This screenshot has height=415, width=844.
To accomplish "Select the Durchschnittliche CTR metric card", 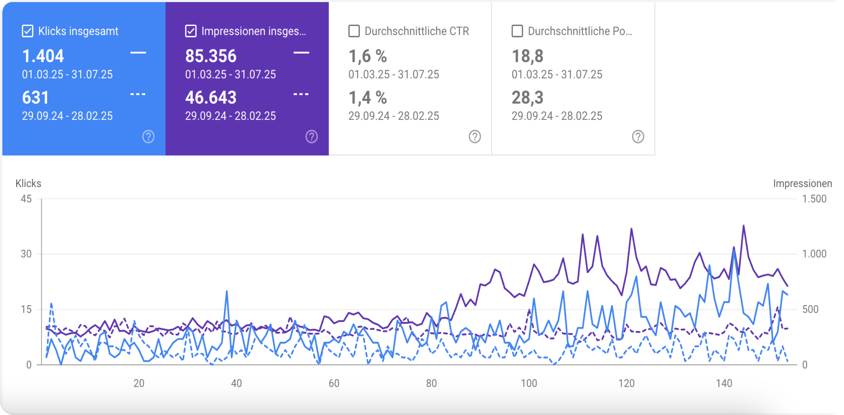I will click(x=410, y=77).
